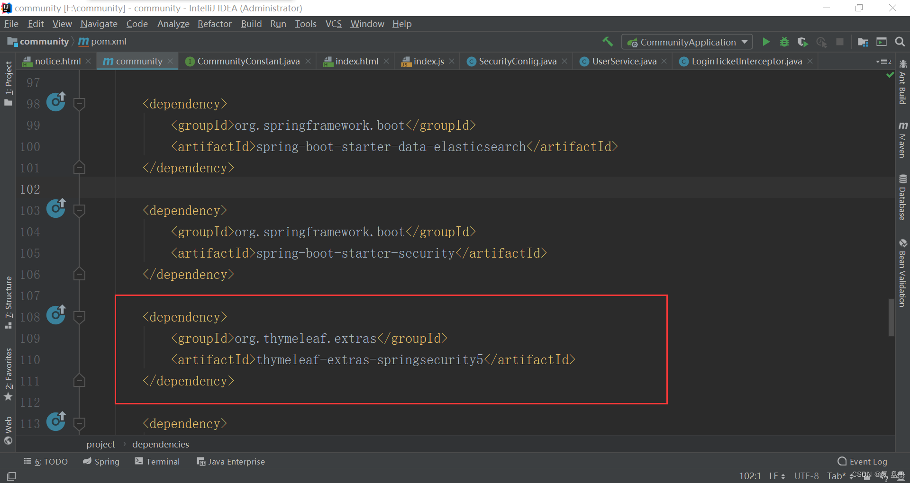Click the editor vertical scrollbar thumb
Viewport: 910px width, 483px height.
[891, 317]
